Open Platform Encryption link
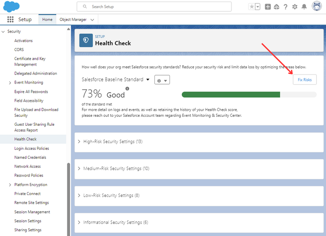The width and height of the screenshot is (326, 236). pyautogui.click(x=31, y=185)
